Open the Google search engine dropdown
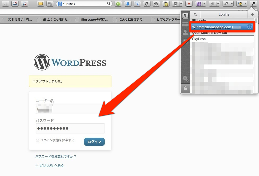The image size is (259, 176). [x=64, y=4]
